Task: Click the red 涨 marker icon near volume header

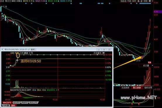Action: (149, 62)
